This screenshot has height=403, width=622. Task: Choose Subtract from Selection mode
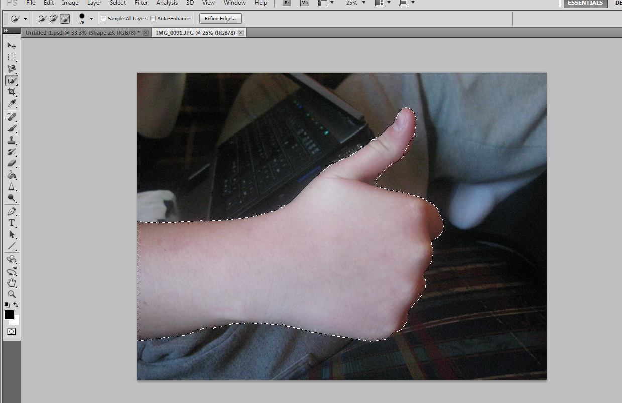click(x=65, y=19)
